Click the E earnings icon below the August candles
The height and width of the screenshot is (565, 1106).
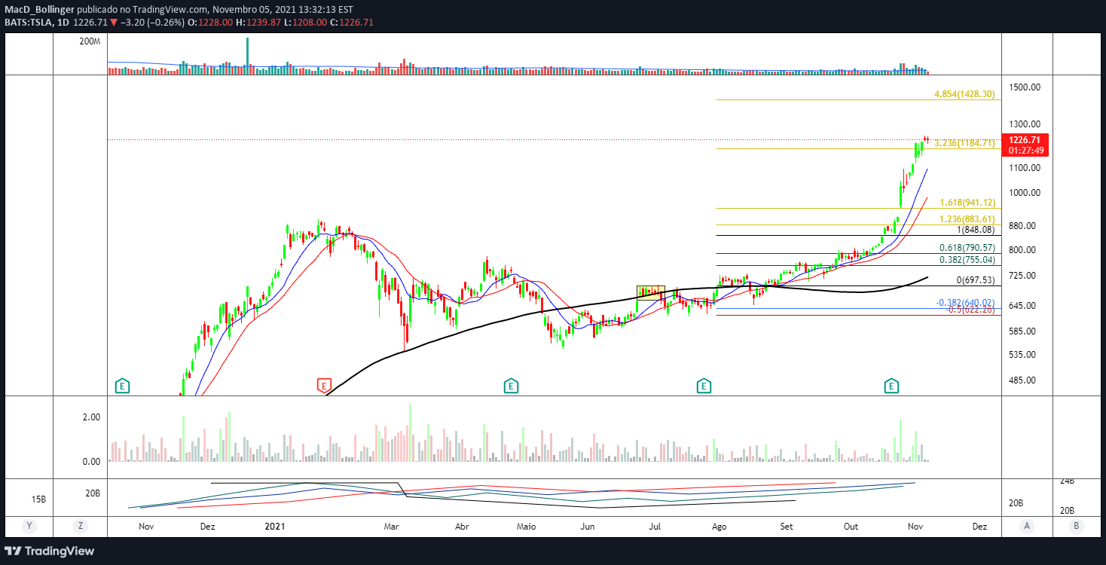(x=703, y=385)
